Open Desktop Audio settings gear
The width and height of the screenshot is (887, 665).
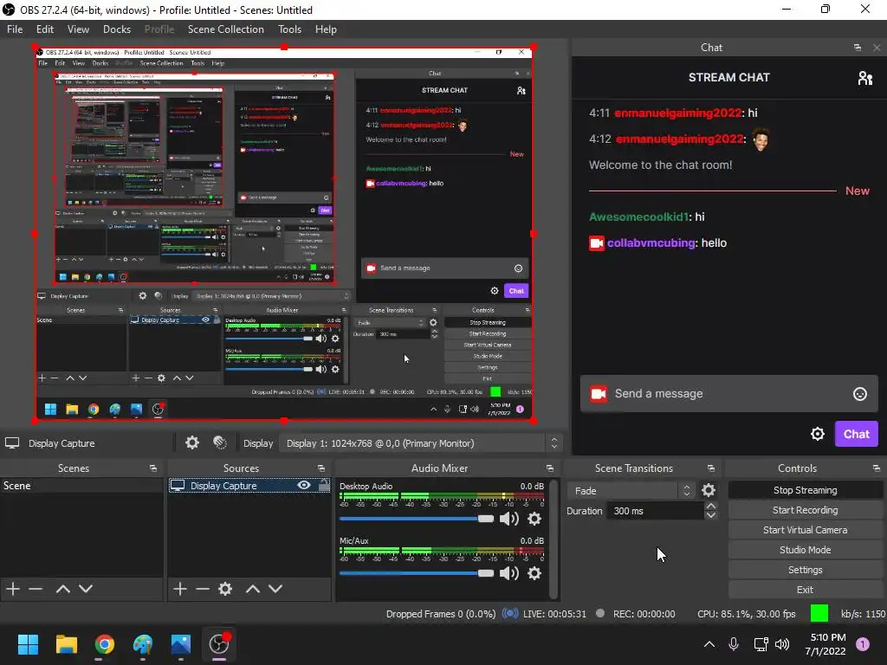[x=534, y=518]
